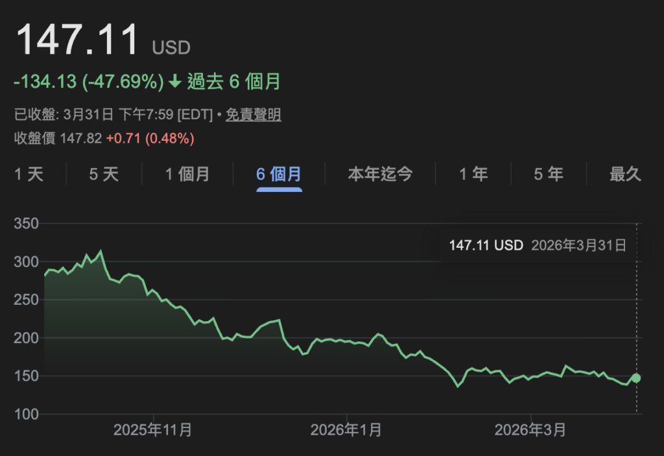664x456 pixels.
Task: Select the 5 天 chart range
Action: tap(103, 174)
